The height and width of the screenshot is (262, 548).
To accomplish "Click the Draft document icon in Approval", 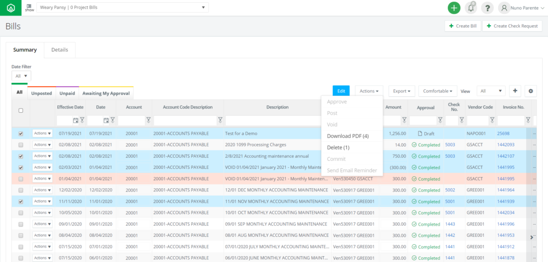I will point(420,134).
